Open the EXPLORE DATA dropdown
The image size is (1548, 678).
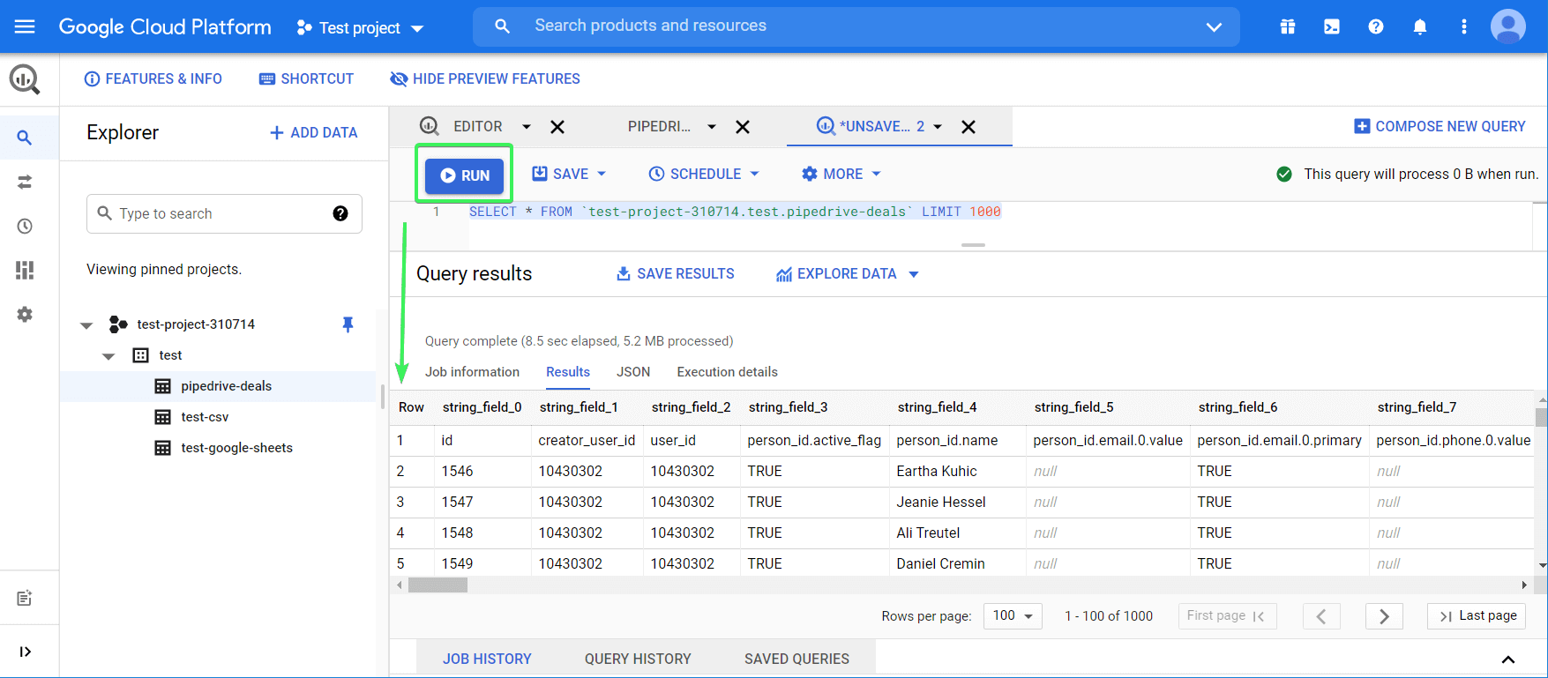848,274
